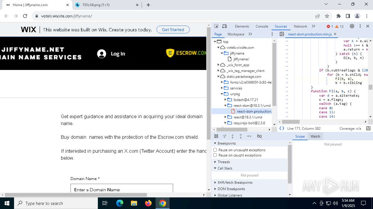Deactivate breakpoints icon
Image resolution: width=373 pixels, height=209 pixels.
point(259,136)
